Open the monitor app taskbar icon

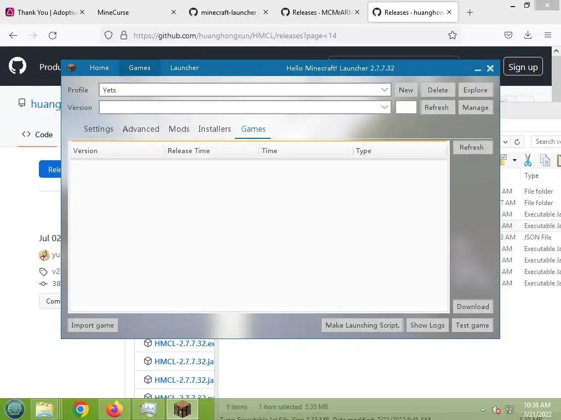pyautogui.click(x=148, y=409)
